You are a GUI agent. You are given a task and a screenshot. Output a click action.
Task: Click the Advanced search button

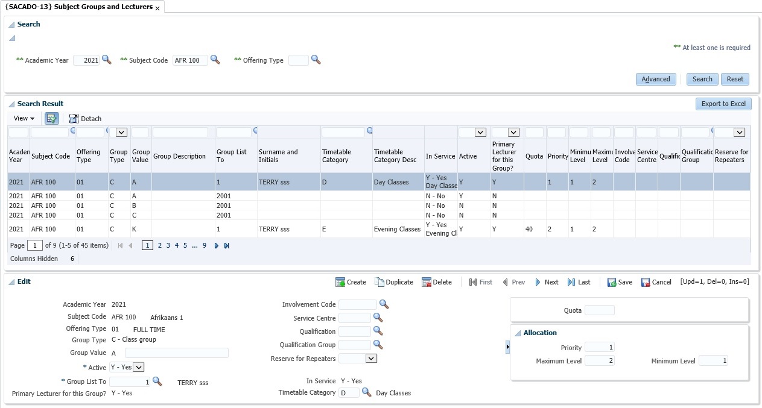point(655,79)
